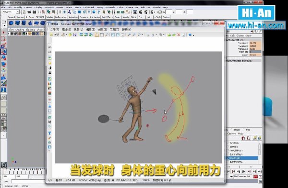This screenshot has height=188, width=288.
Task: Click the ACDSee save disk icon
Action: (x=75, y=35)
